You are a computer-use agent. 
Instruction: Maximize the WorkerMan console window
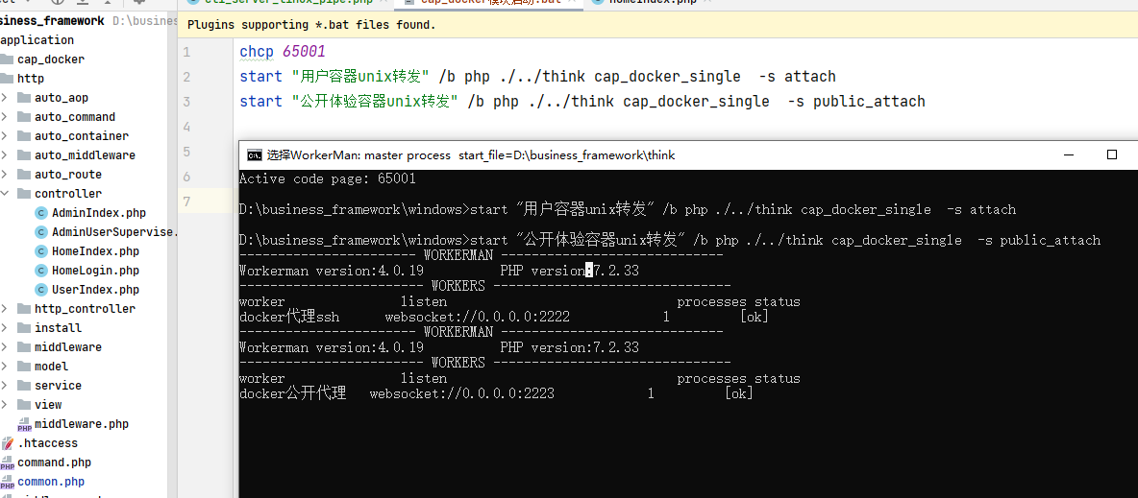(1111, 155)
